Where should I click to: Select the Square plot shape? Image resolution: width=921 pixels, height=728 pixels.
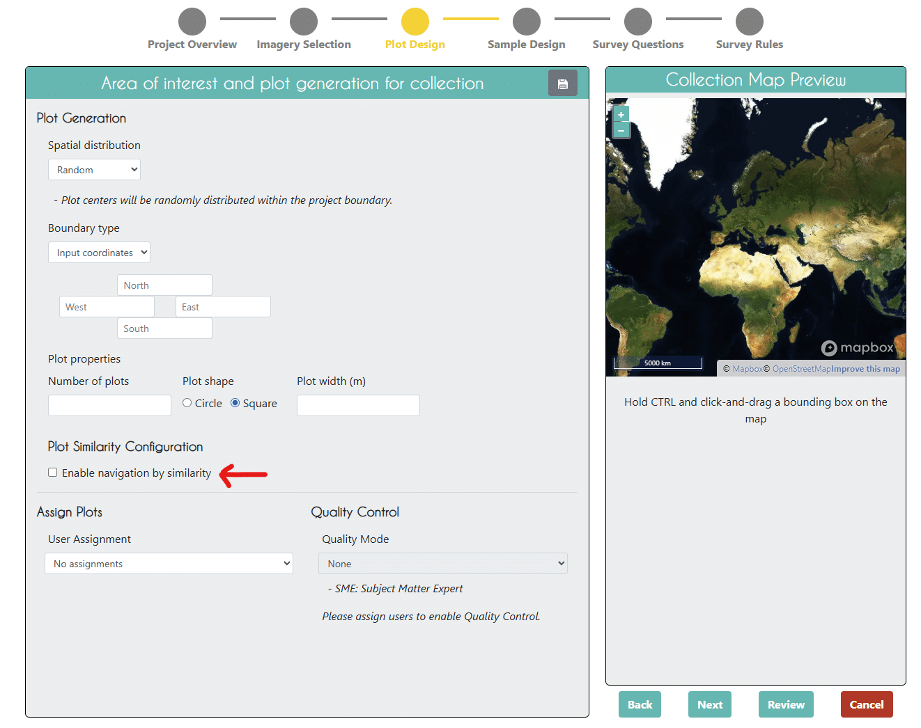(235, 402)
